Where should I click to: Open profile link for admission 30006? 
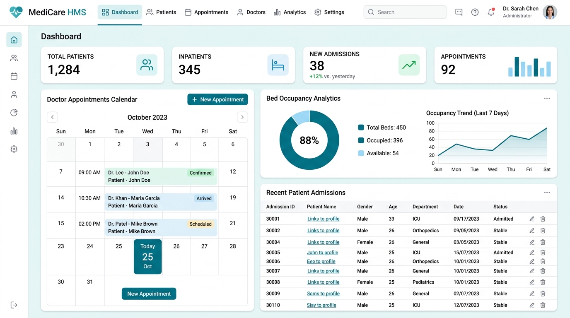pyautogui.click(x=321, y=262)
